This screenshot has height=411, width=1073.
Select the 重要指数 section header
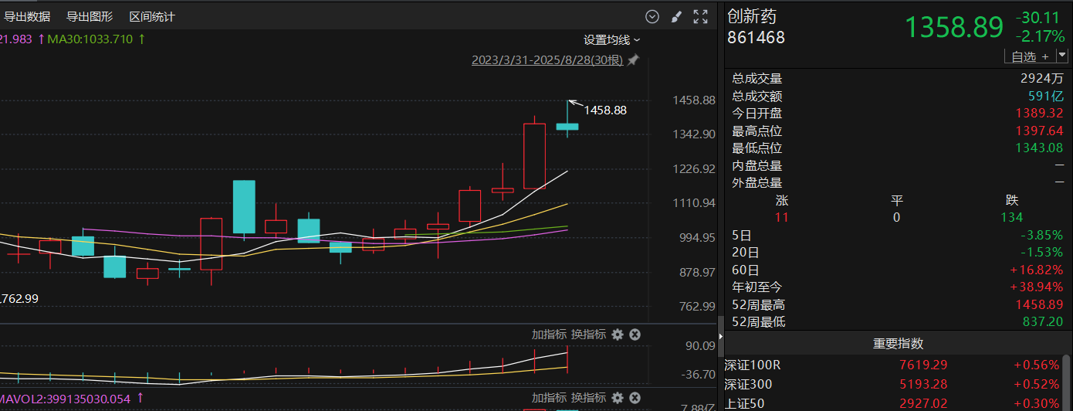point(898,344)
